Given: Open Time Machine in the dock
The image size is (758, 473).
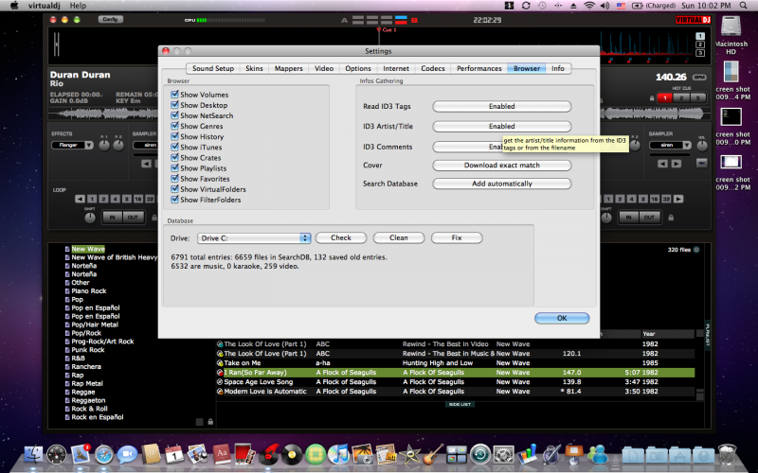Looking at the screenshot, I should pyautogui.click(x=480, y=455).
